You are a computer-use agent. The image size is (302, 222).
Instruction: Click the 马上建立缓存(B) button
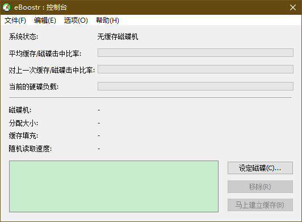pyautogui.click(x=260, y=205)
